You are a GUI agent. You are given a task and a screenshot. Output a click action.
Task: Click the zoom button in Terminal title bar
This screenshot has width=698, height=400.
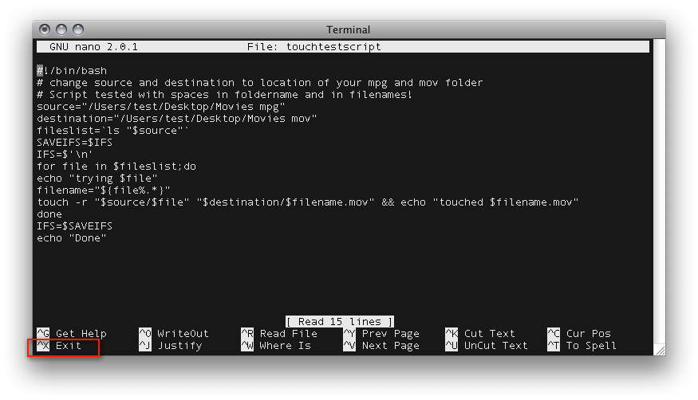click(x=78, y=29)
